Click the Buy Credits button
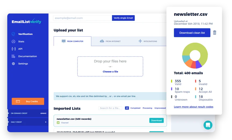 point(28,101)
